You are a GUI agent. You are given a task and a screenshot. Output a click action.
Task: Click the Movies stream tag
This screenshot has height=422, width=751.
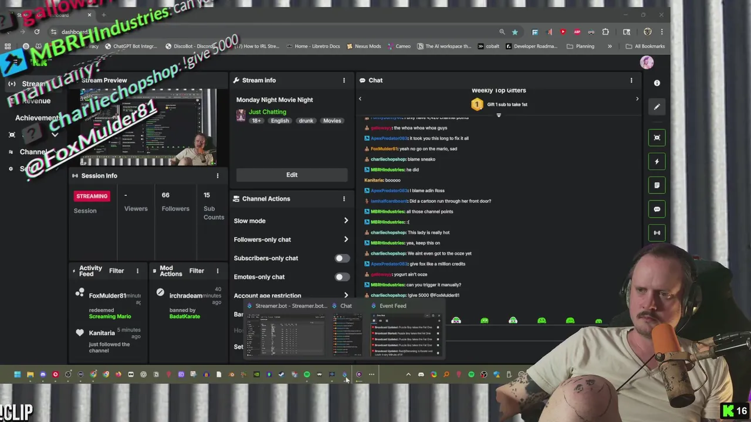click(331, 121)
